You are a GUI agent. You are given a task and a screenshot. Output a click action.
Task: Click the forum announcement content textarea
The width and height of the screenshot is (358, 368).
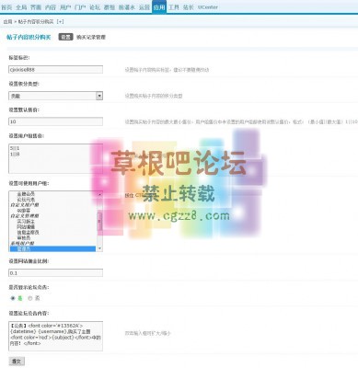click(x=55, y=336)
